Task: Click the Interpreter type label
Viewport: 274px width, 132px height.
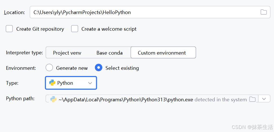Action: tap(25, 53)
